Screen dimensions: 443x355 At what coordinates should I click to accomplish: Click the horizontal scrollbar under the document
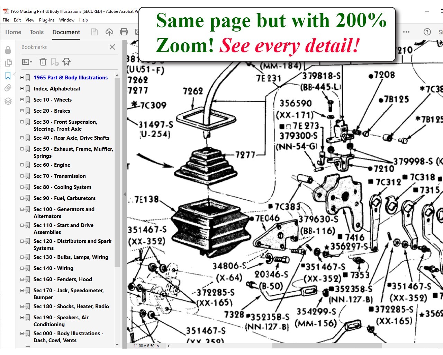327,346
